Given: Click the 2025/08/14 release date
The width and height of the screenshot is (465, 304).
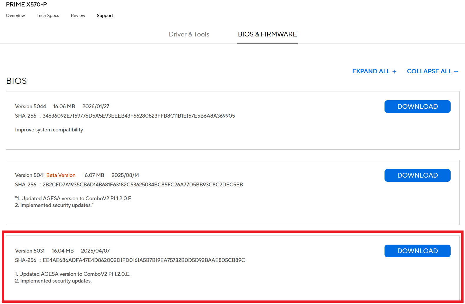Looking at the screenshot, I should 125,175.
